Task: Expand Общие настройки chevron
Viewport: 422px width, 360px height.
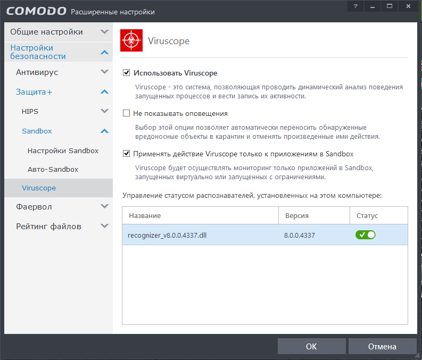Action: pyautogui.click(x=104, y=32)
